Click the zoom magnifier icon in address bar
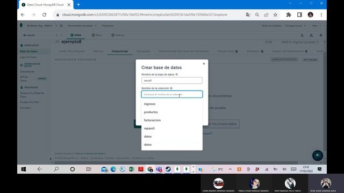Viewport: 344px width, 193px height. [257, 15]
